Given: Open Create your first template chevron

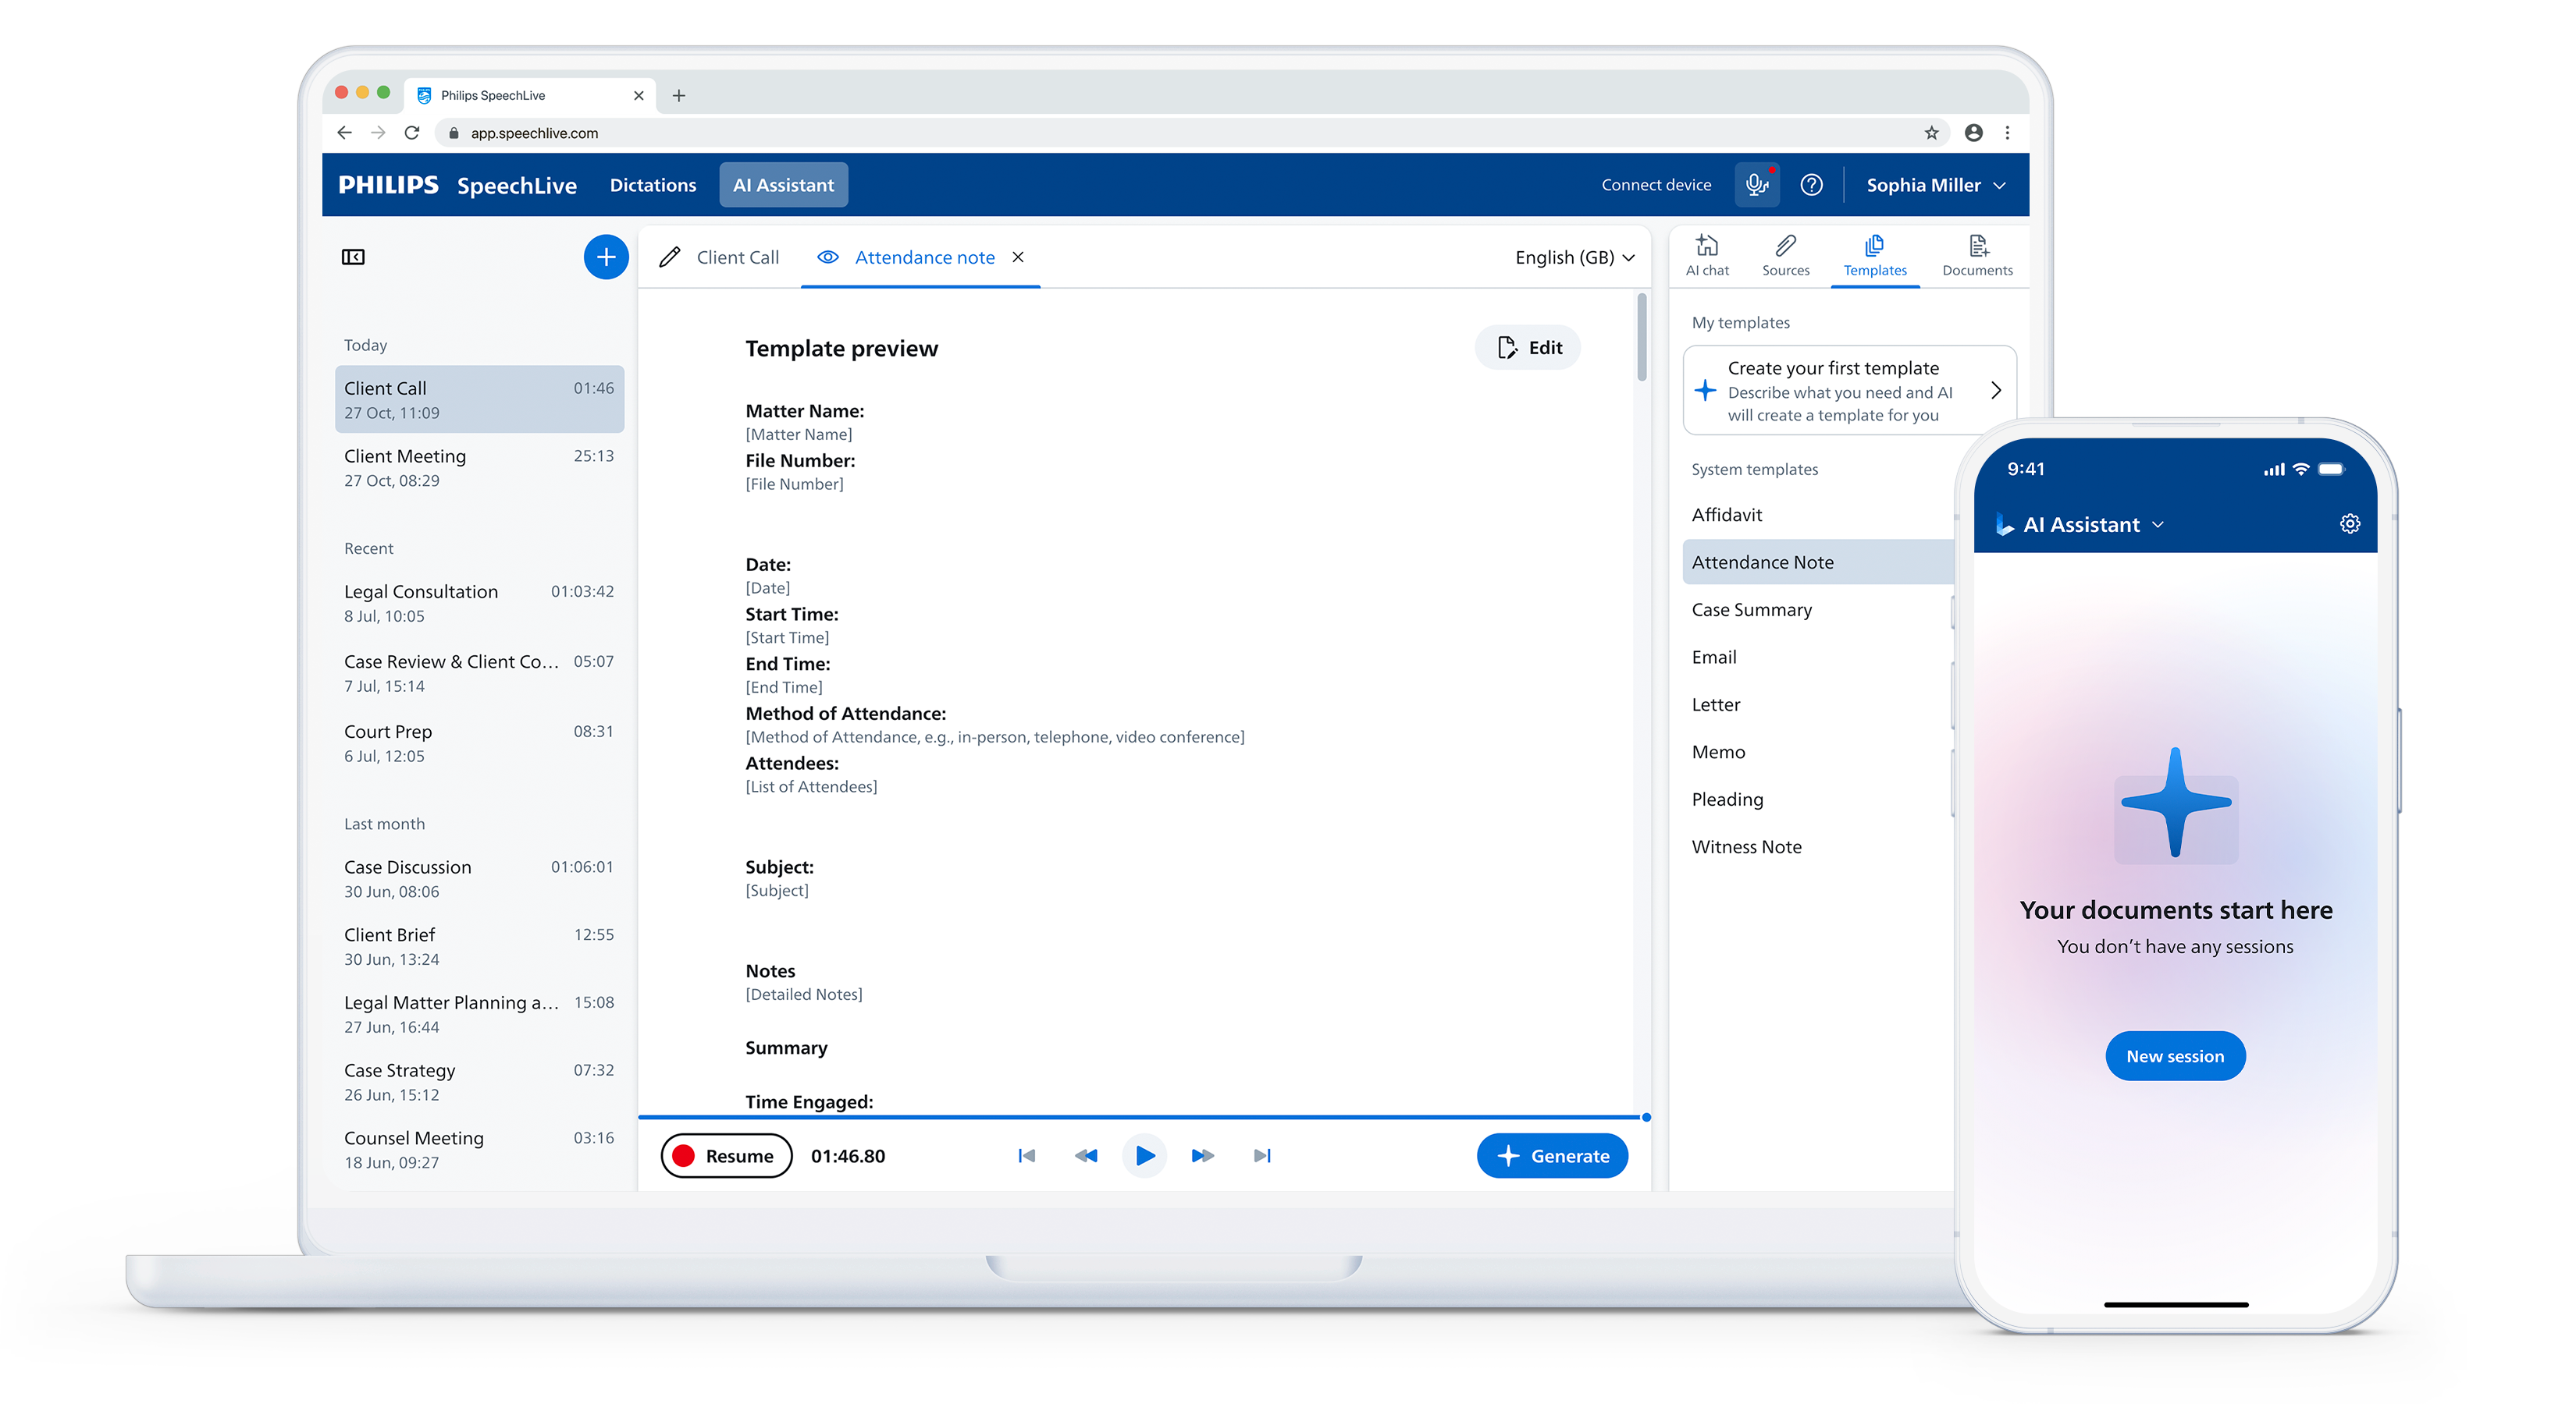Looking at the screenshot, I should (1995, 390).
